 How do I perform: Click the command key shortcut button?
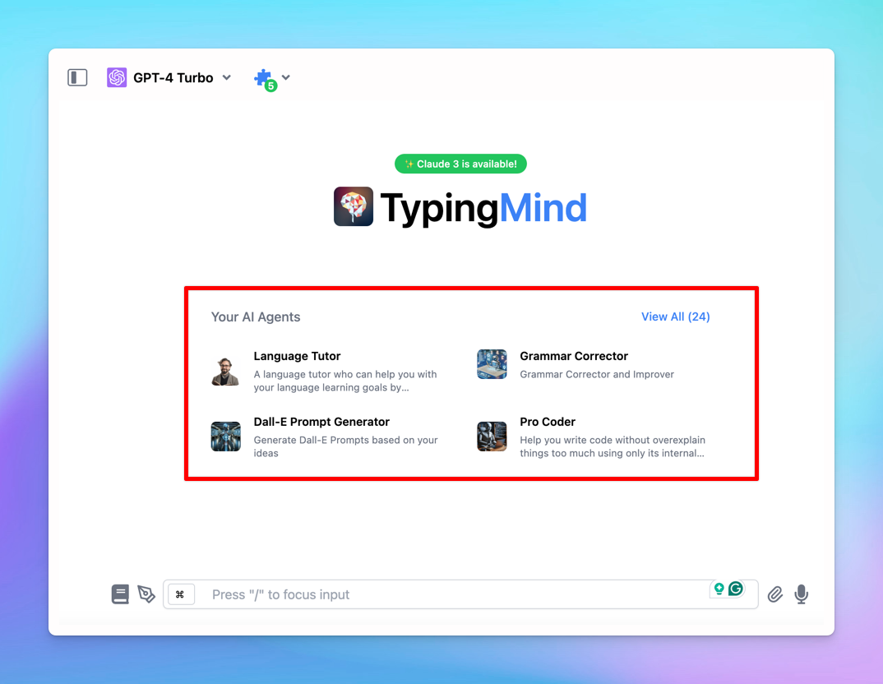pyautogui.click(x=181, y=594)
